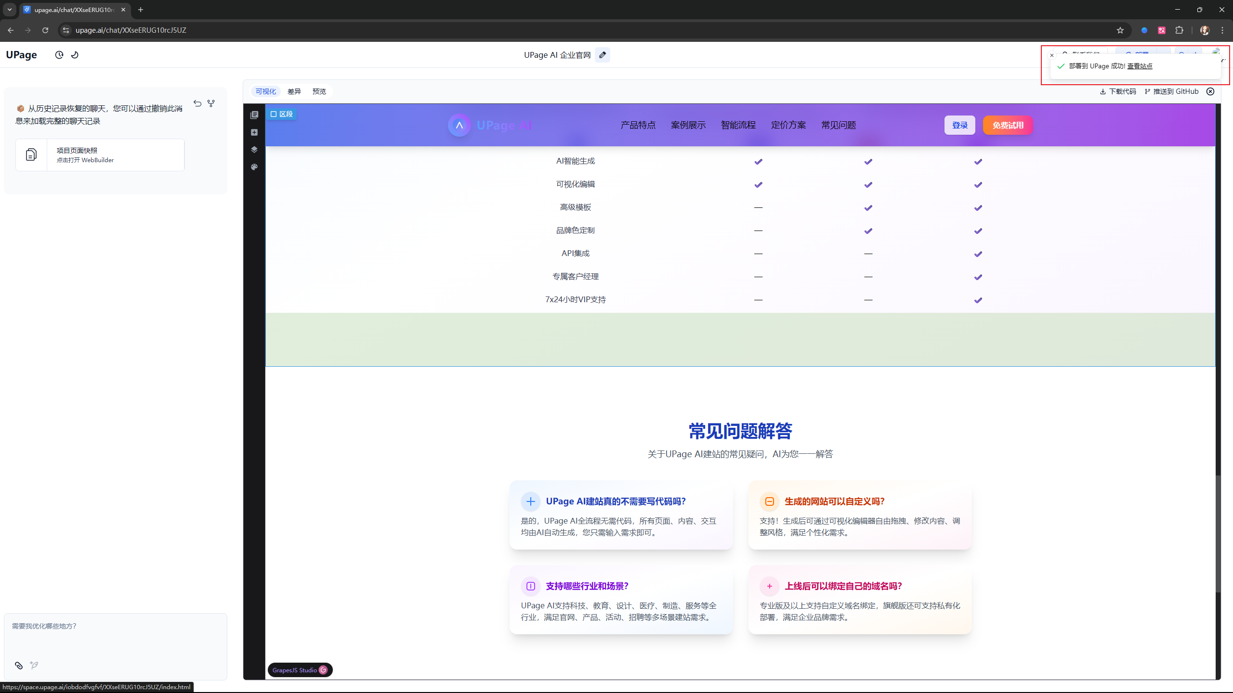Click the UPage AI logo circle
Screen dimensions: 1233x693
(459, 125)
